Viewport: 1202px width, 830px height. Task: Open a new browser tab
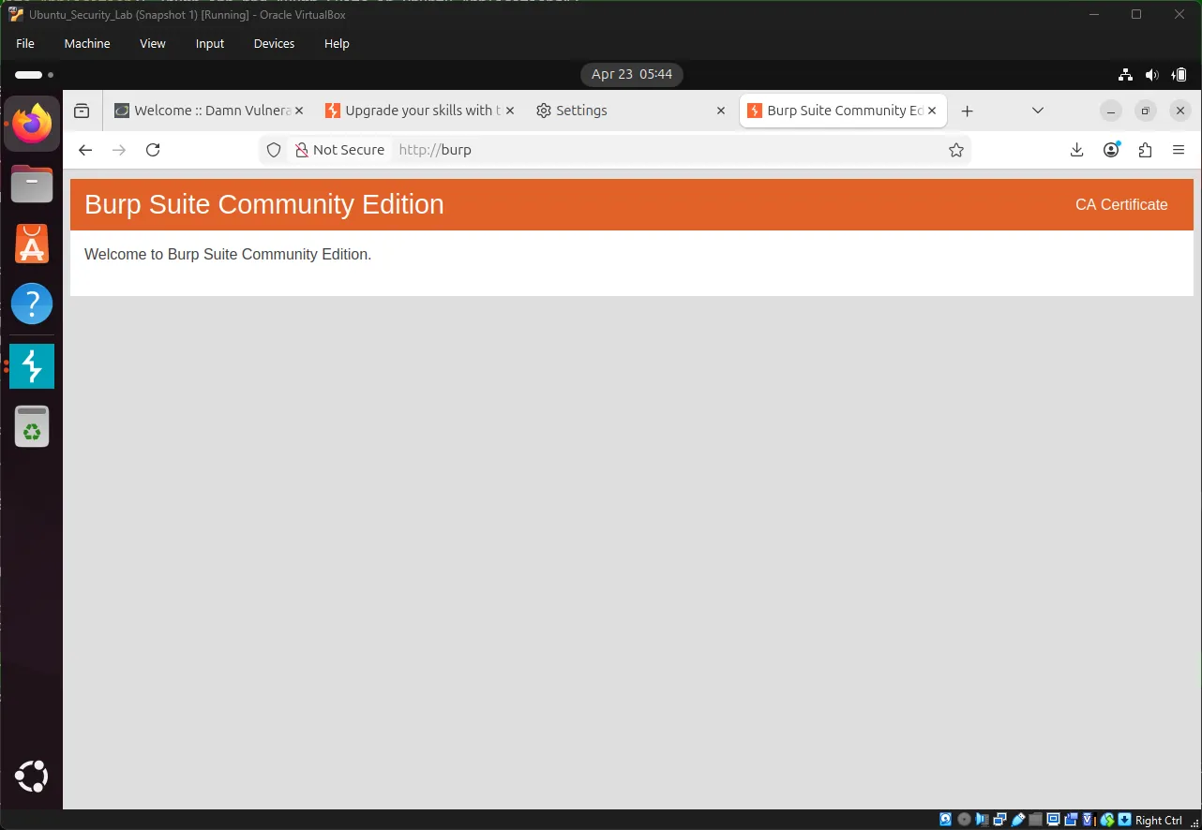coord(967,111)
